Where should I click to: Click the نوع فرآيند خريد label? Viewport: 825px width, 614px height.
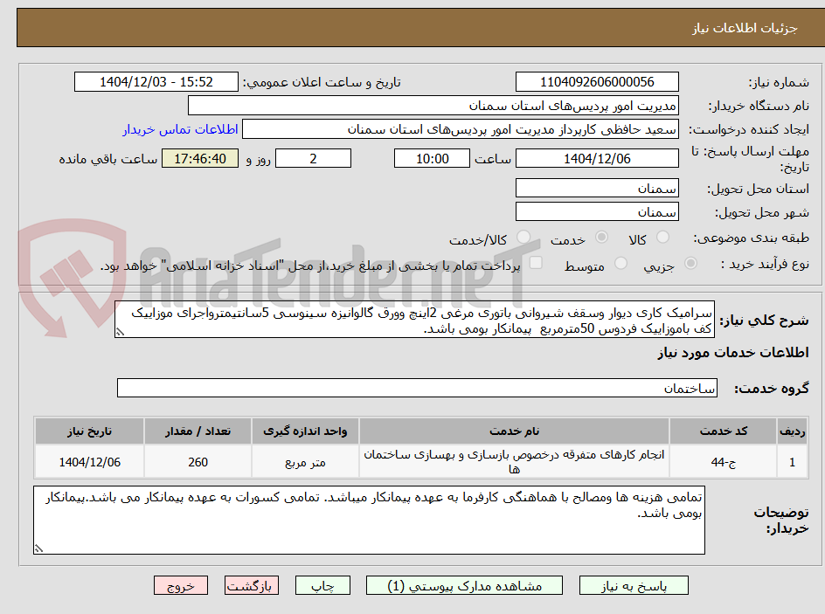(x=765, y=264)
